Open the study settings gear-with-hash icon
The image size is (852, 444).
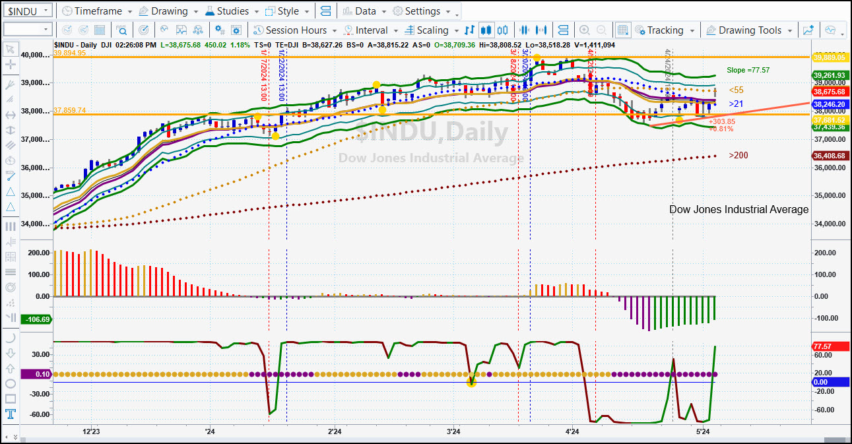click(x=220, y=30)
